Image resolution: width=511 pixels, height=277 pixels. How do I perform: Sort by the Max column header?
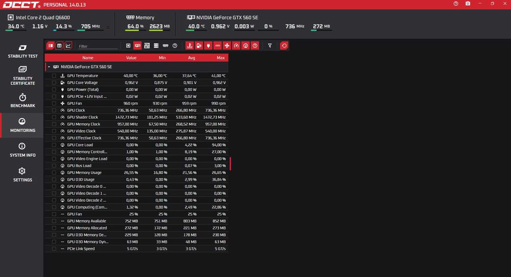tap(221, 58)
